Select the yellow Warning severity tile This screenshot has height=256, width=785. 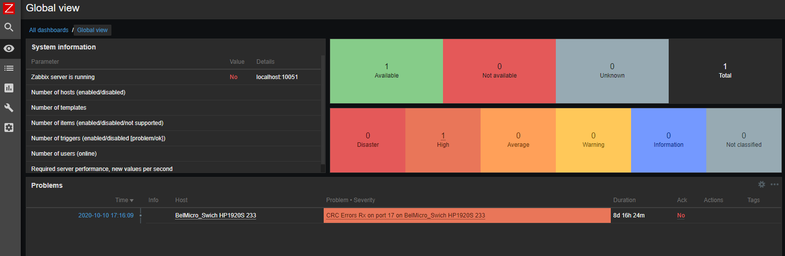pyautogui.click(x=593, y=140)
